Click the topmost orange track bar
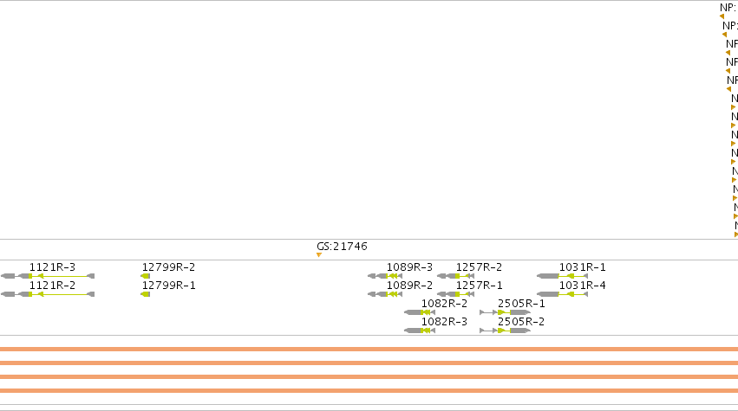 369,349
